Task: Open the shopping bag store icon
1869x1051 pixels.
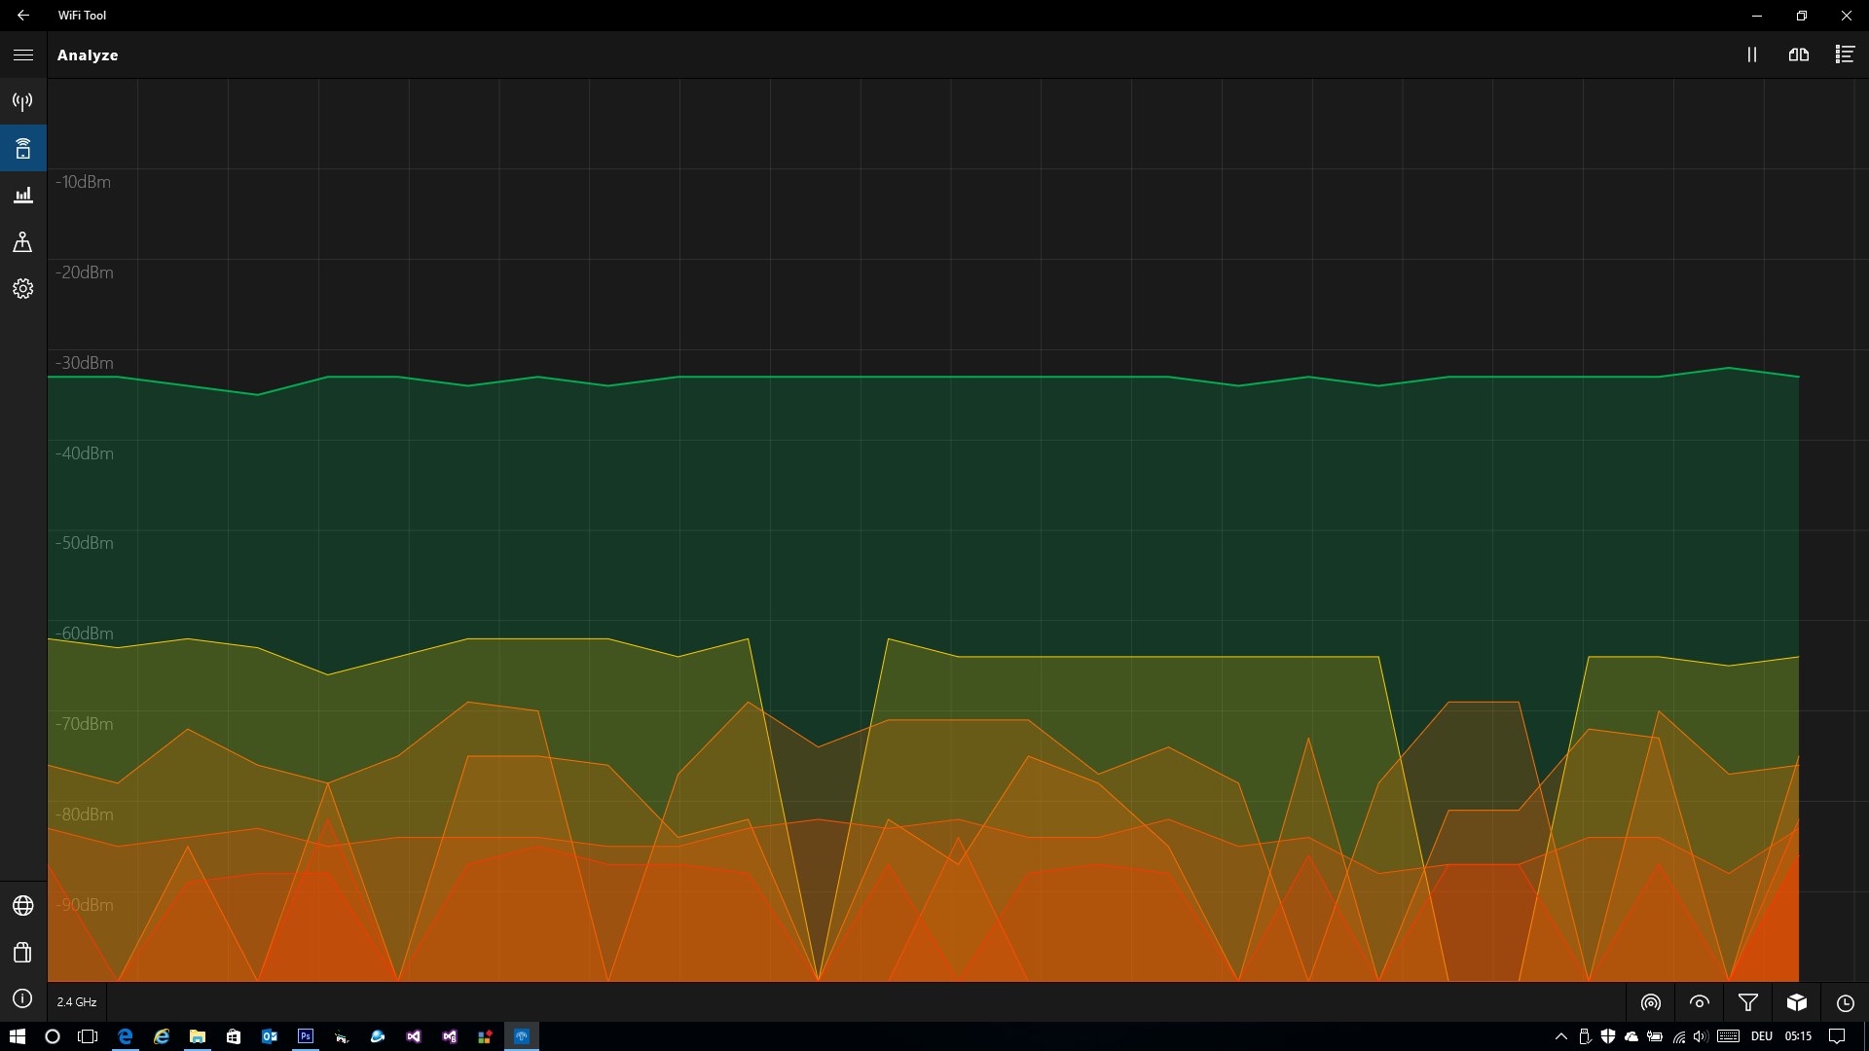Action: coord(23,953)
